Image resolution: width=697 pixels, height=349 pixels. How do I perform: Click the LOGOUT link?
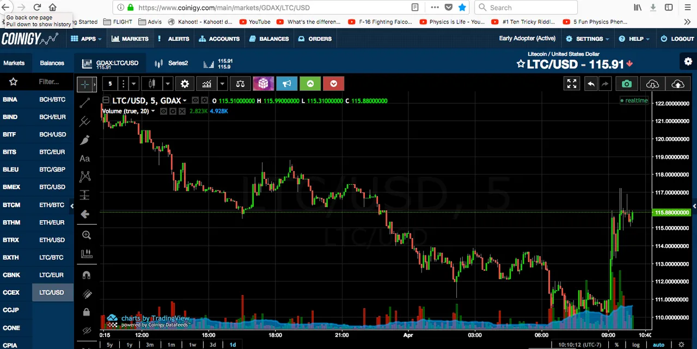coord(677,39)
